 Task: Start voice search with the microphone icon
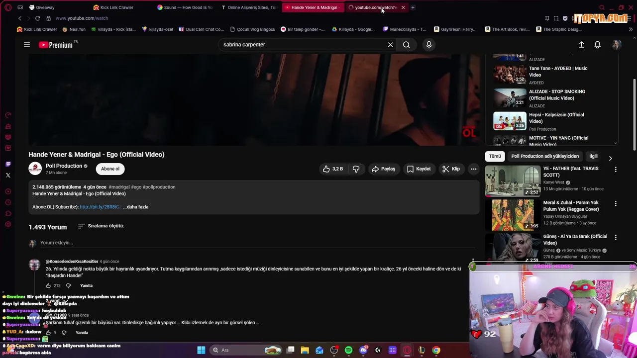tap(428, 45)
